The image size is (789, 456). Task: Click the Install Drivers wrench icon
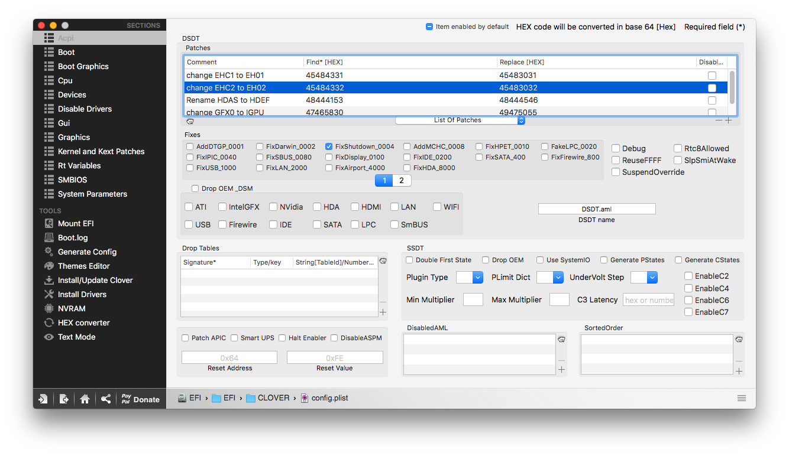(49, 294)
